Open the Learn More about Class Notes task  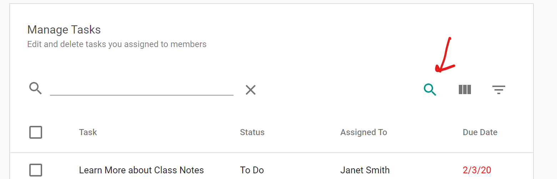pyautogui.click(x=141, y=170)
